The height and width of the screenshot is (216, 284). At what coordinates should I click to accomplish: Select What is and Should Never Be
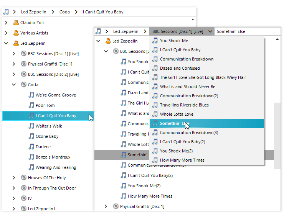[x=206, y=87]
